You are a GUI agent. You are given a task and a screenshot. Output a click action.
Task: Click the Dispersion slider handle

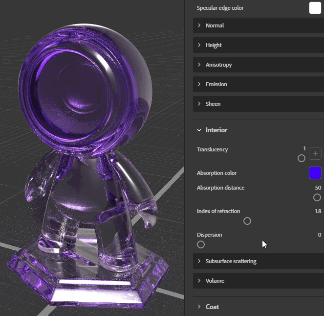tap(201, 244)
